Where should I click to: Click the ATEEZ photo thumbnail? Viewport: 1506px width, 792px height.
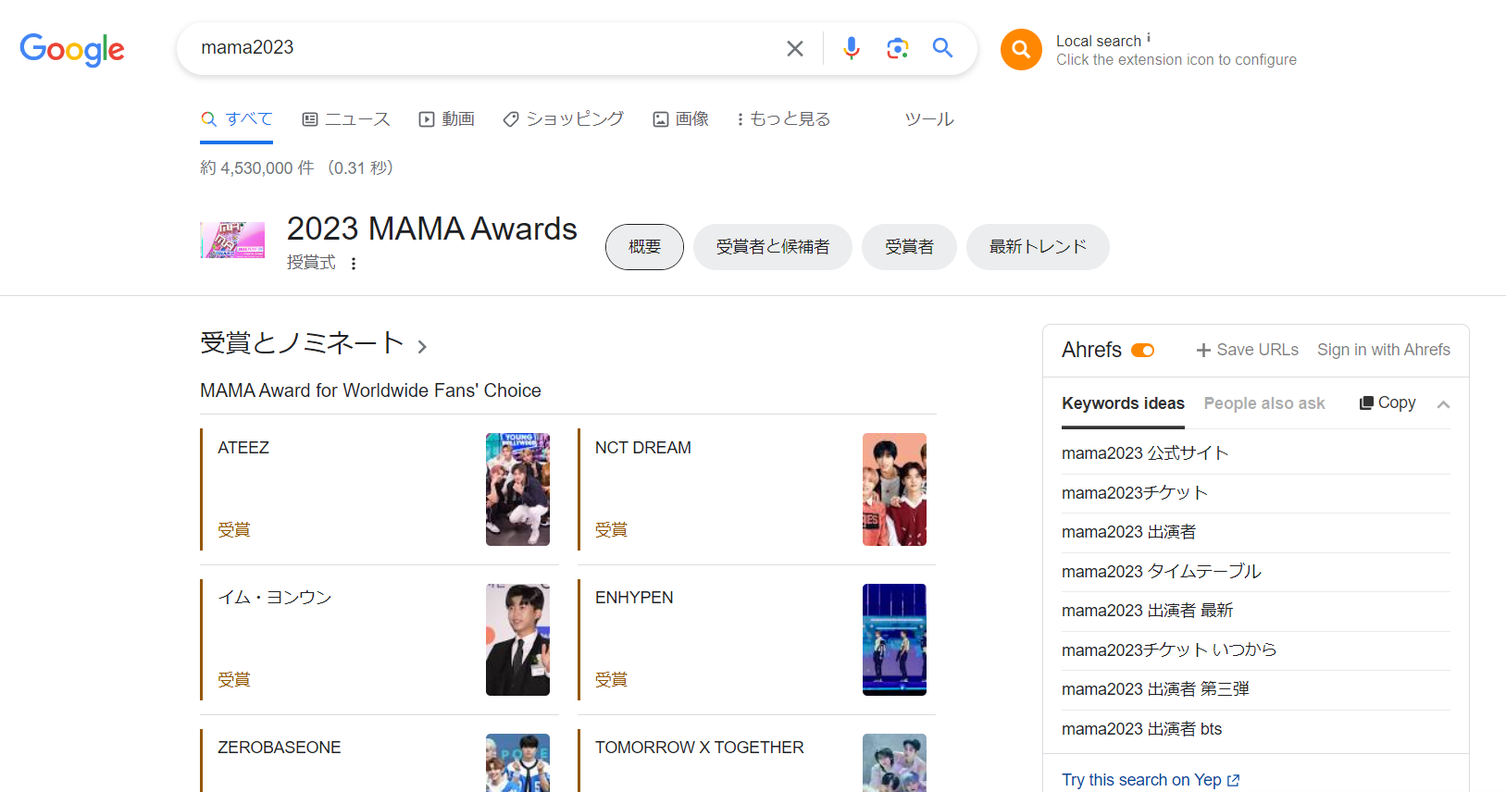(x=517, y=489)
